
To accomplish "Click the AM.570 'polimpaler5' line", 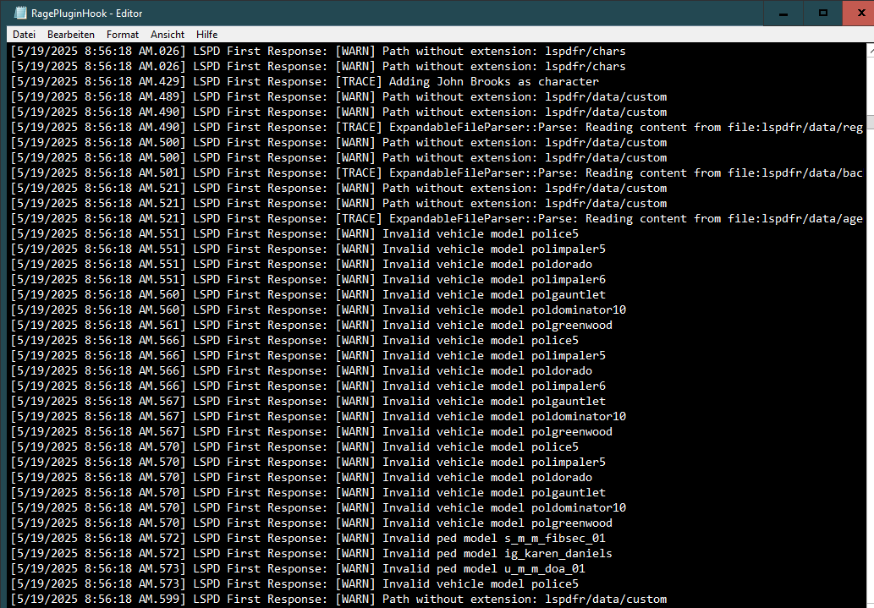I will click(x=308, y=462).
